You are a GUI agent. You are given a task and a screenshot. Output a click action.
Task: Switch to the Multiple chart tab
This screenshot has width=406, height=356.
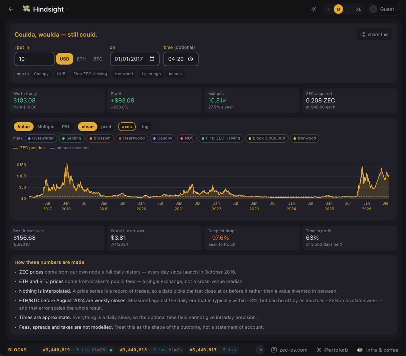[46, 127]
